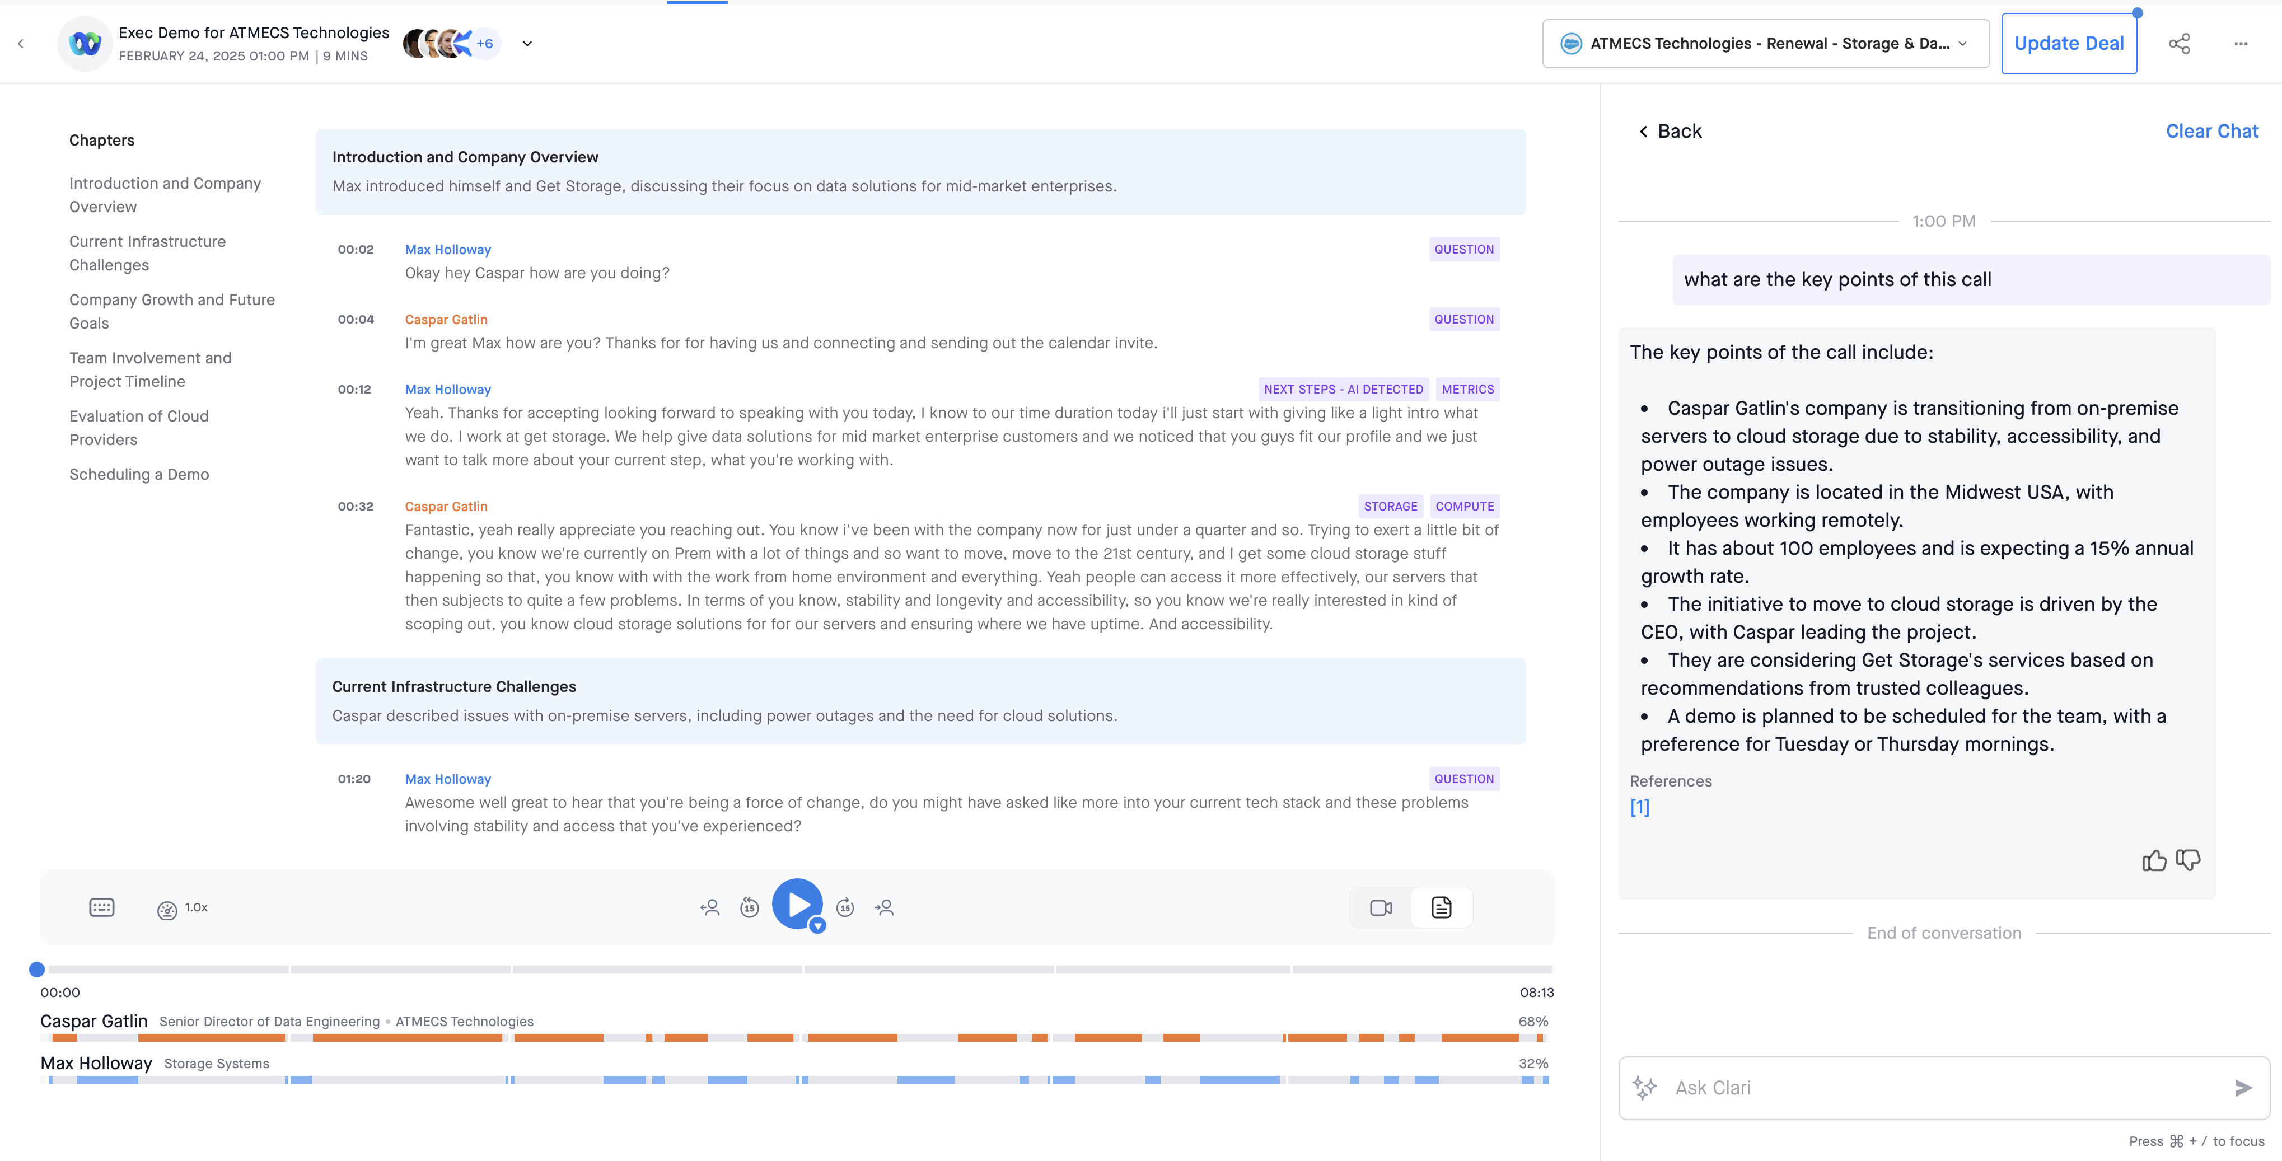The image size is (2282, 1161).
Task: Skip forward 15 seconds
Action: click(845, 907)
